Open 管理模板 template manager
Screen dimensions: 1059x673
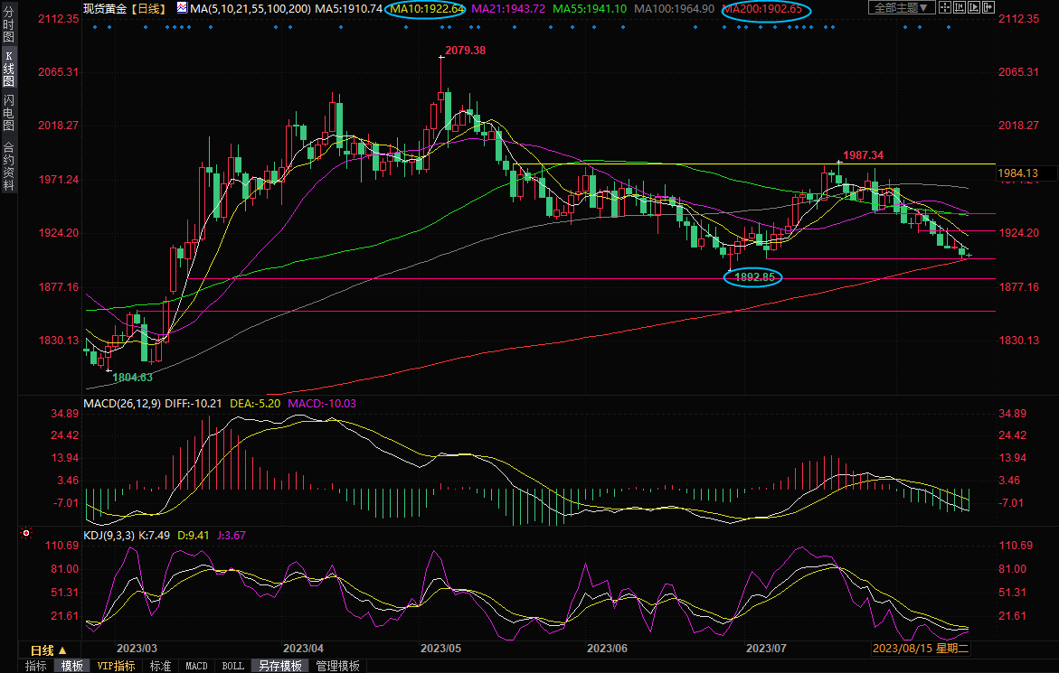(337, 666)
